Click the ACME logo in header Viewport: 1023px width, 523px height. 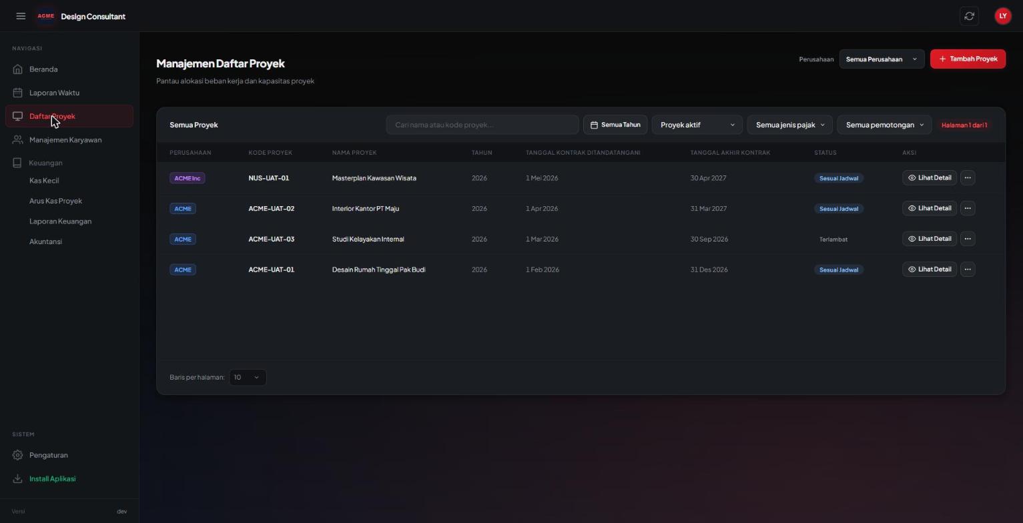tap(45, 16)
